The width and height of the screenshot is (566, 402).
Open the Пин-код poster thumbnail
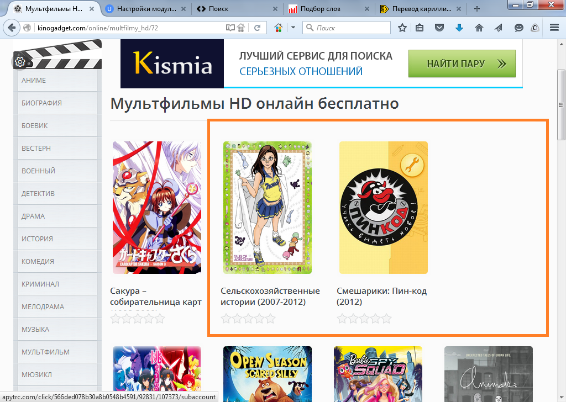pos(384,208)
